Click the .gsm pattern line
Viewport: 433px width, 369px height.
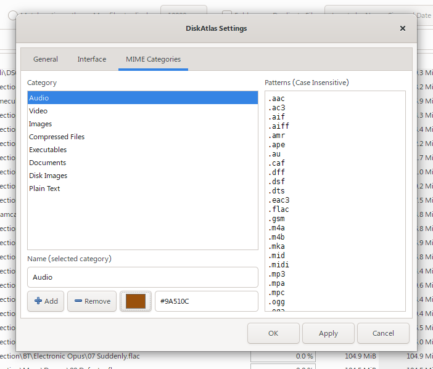pyautogui.click(x=276, y=219)
